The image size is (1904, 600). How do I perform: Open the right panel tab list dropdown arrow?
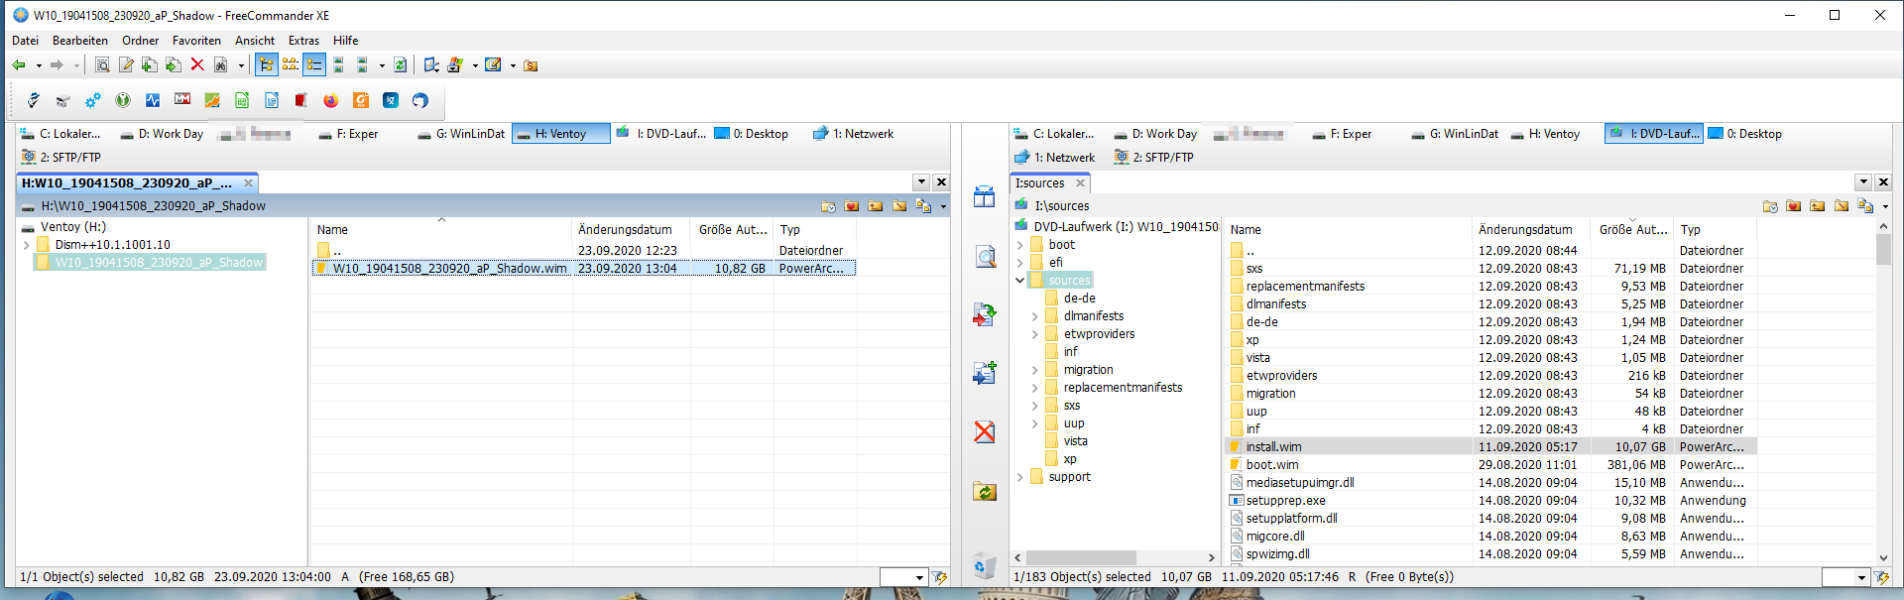pos(1863,182)
